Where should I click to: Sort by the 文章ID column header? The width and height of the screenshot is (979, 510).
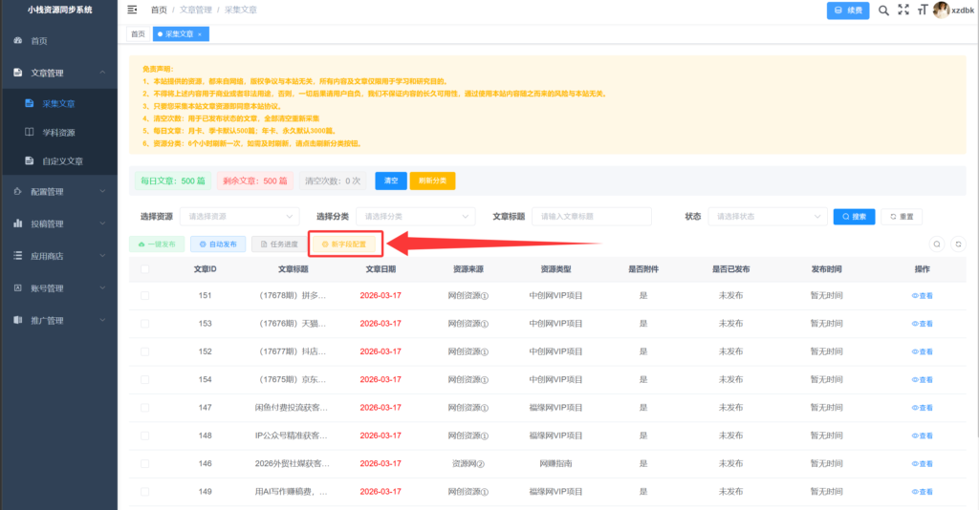[x=205, y=269]
